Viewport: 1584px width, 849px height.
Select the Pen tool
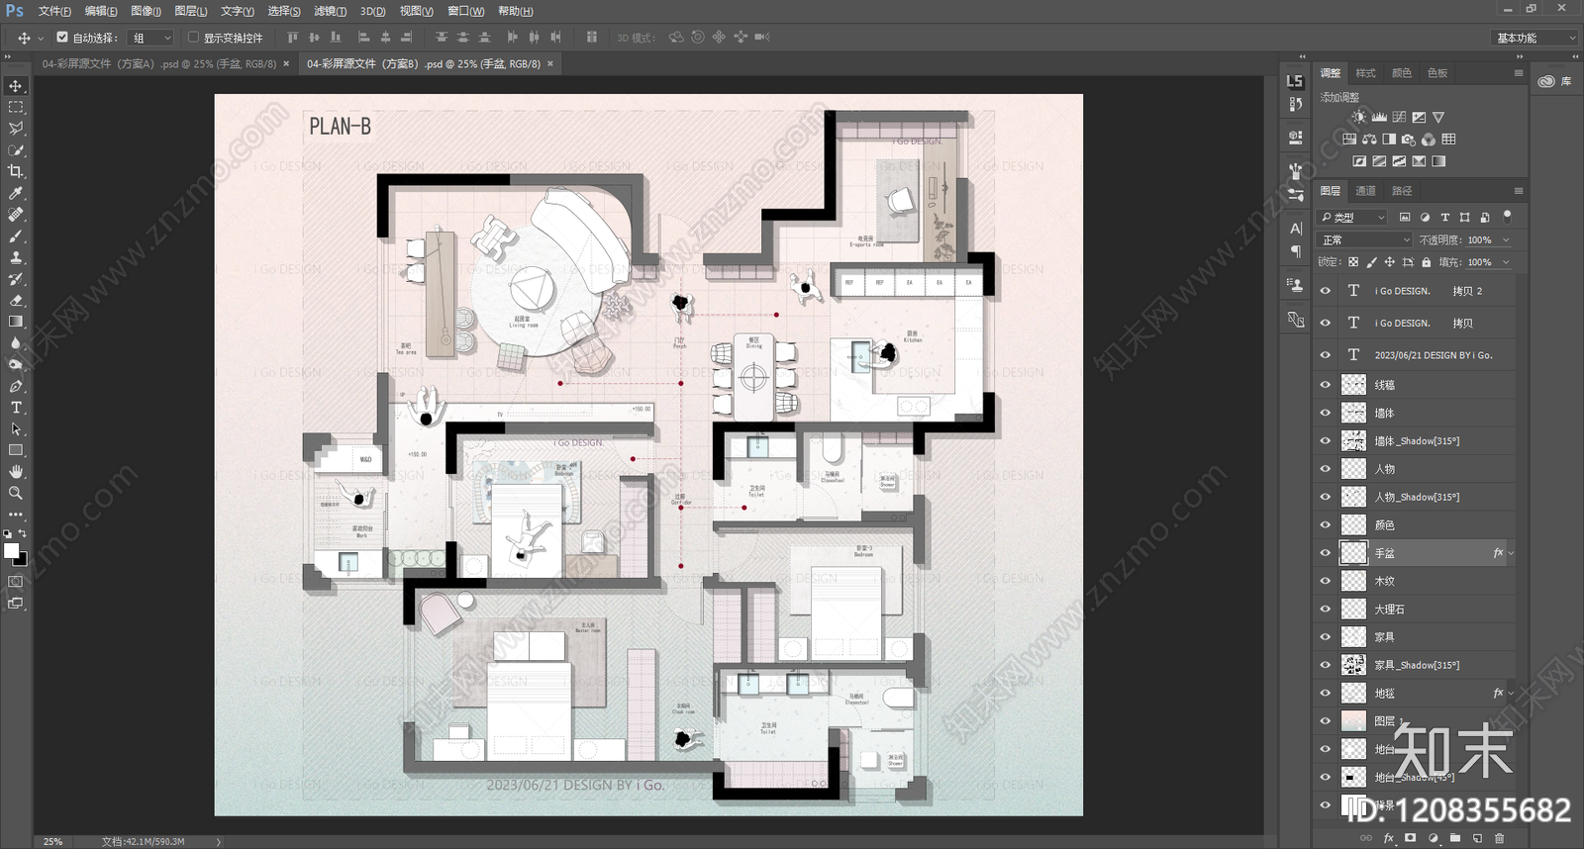pos(16,386)
